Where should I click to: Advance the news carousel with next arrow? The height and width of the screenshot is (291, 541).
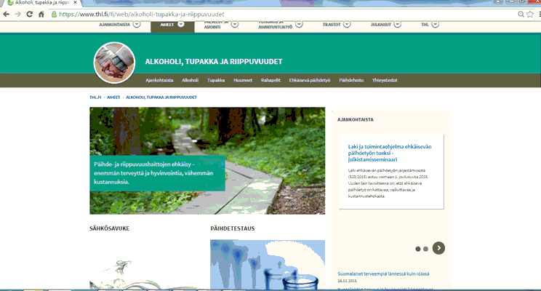(439, 248)
